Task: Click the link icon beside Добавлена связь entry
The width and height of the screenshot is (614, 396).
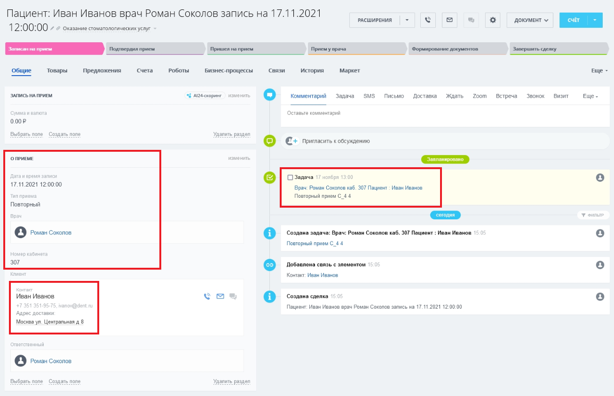Action: pos(270,265)
